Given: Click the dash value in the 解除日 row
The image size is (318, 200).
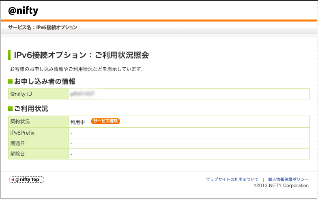Looking at the screenshot, I should click(71, 154).
